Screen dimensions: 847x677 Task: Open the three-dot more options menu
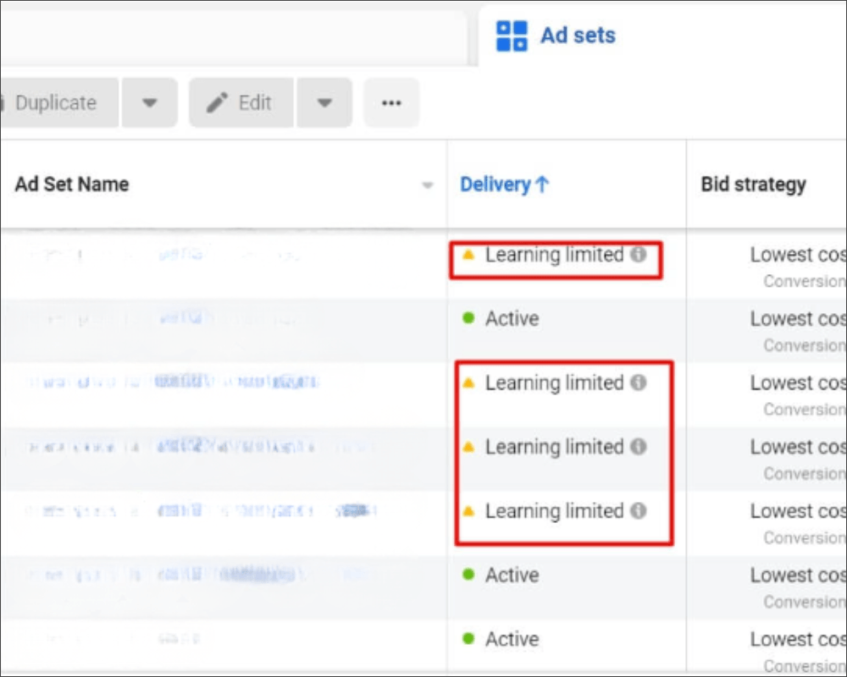(391, 102)
